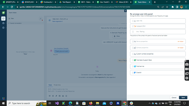Open a new browser tab

(x=155, y=2)
